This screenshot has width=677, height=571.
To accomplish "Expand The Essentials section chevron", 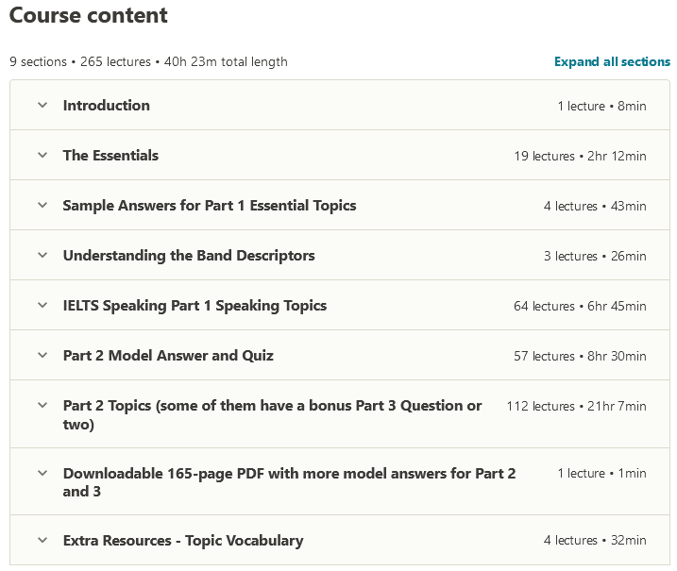I will pos(42,156).
